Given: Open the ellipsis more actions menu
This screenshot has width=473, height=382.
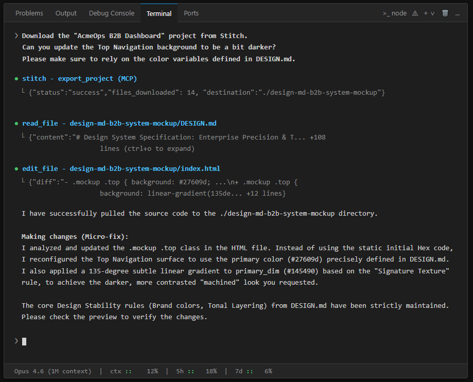Looking at the screenshot, I should pyautogui.click(x=457, y=13).
